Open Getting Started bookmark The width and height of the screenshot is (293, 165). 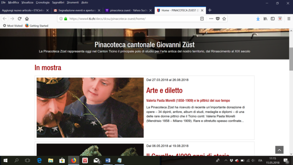[37, 26]
